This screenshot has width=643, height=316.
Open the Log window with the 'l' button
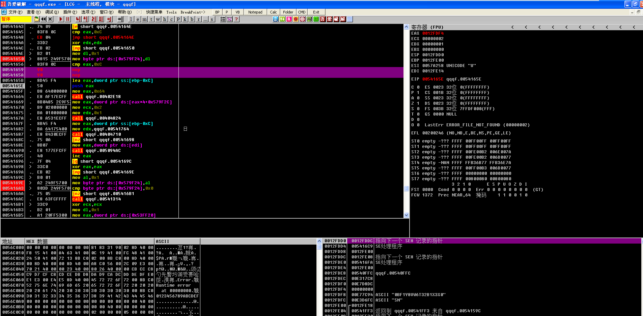(131, 19)
